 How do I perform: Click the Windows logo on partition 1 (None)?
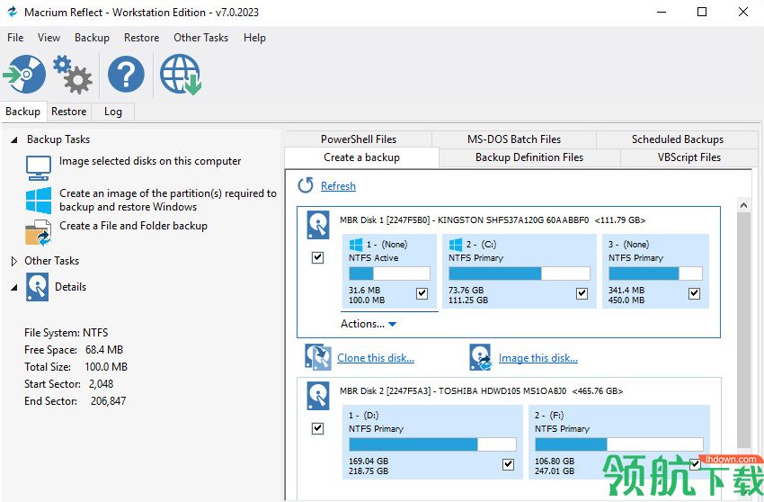coord(356,245)
